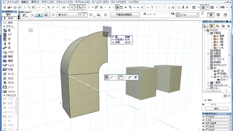Toggle first open-book view button in info box
The width and height of the screenshot is (233, 131).
point(211,15)
